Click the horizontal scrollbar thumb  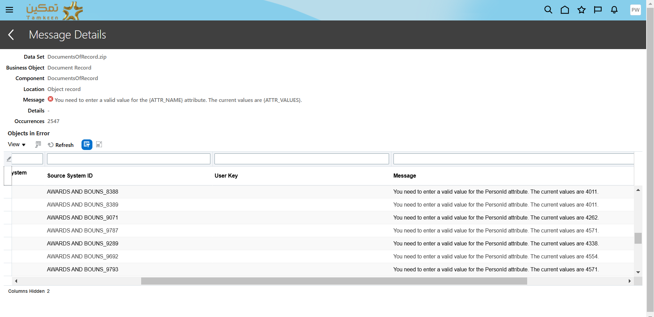tap(334, 281)
